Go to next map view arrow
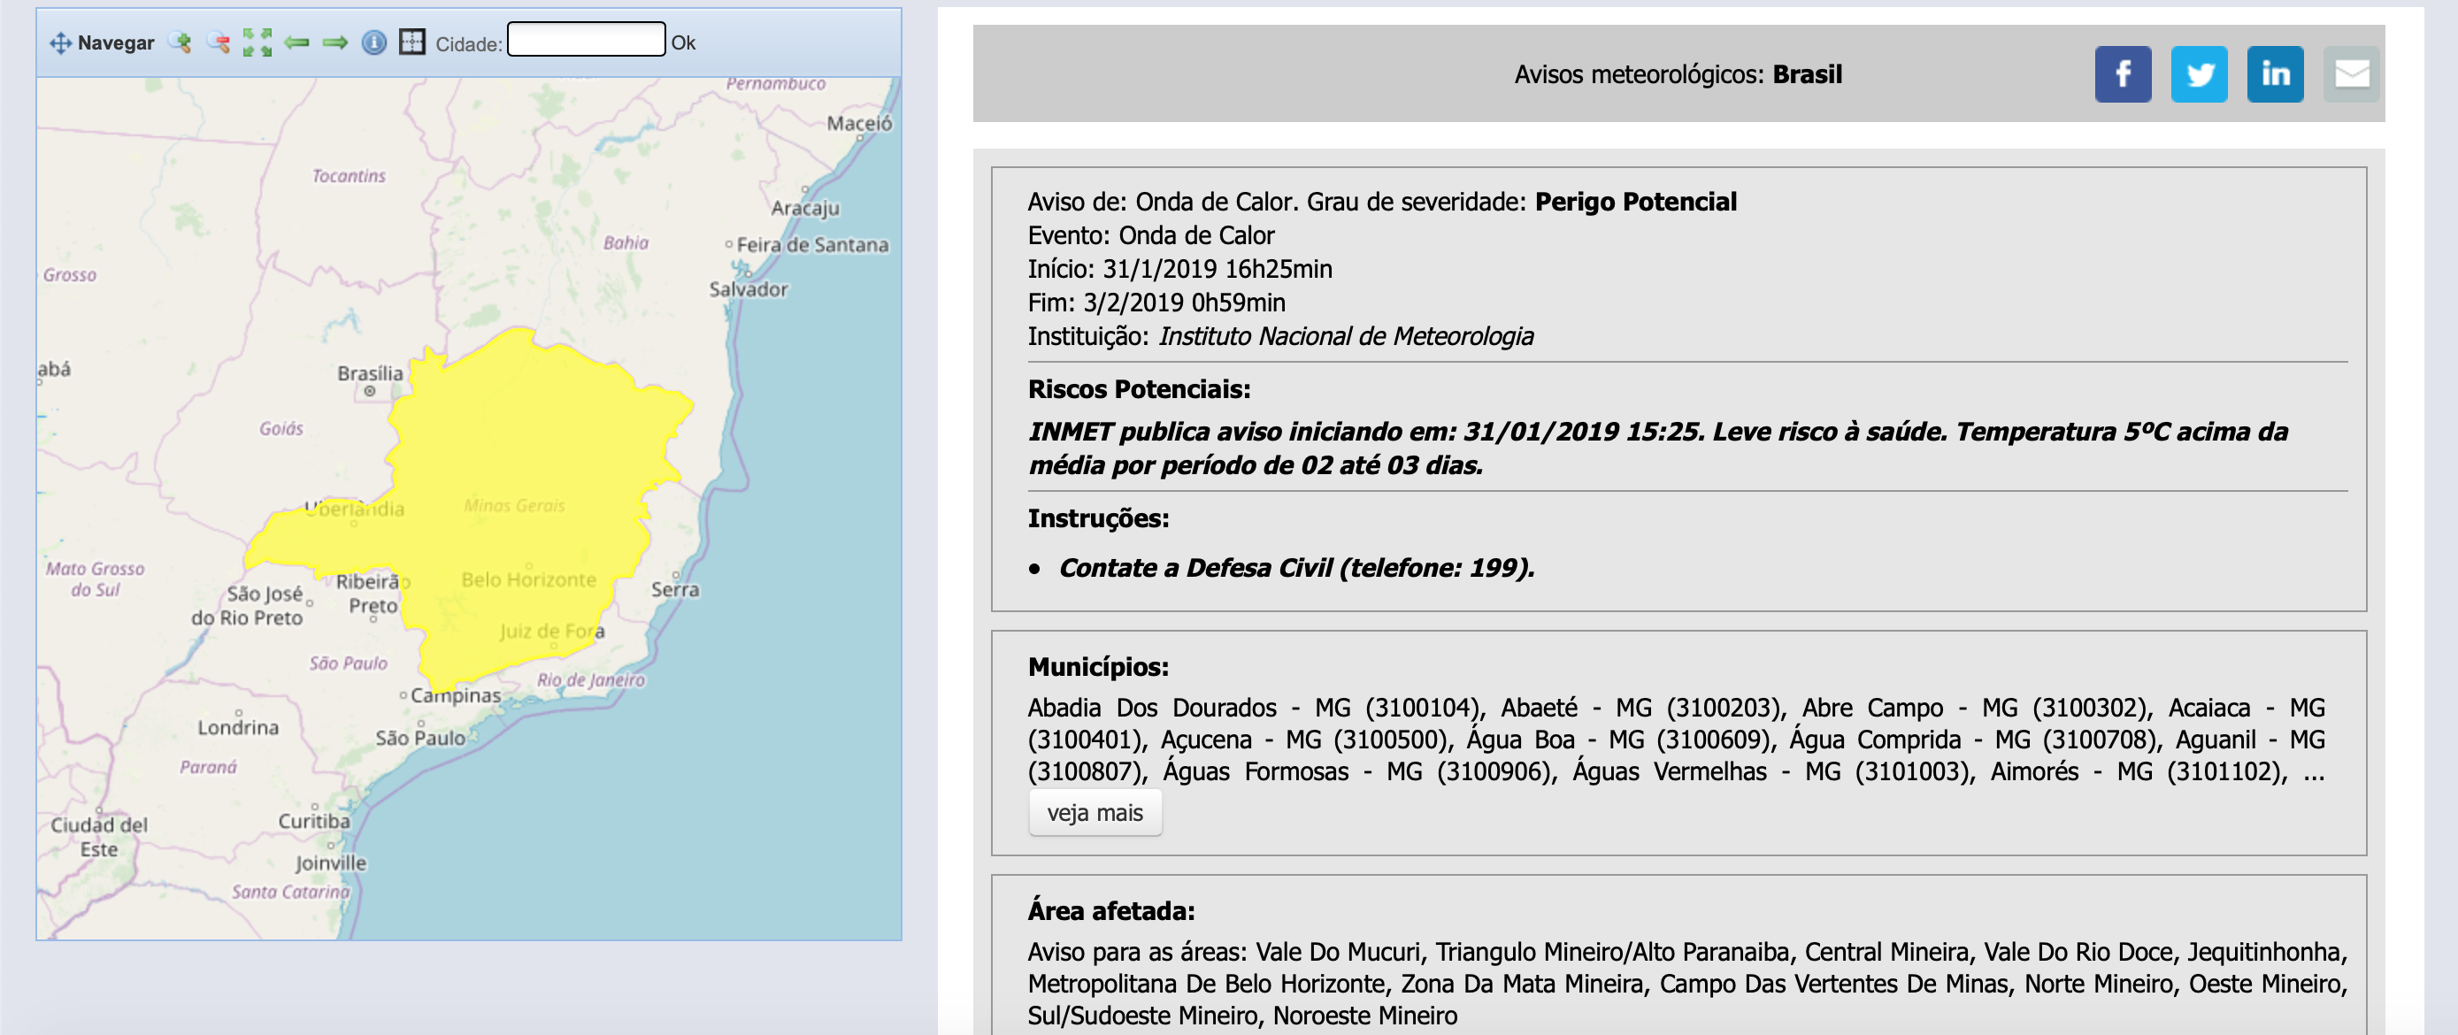Viewport: 2458px width, 1035px height. tap(335, 43)
